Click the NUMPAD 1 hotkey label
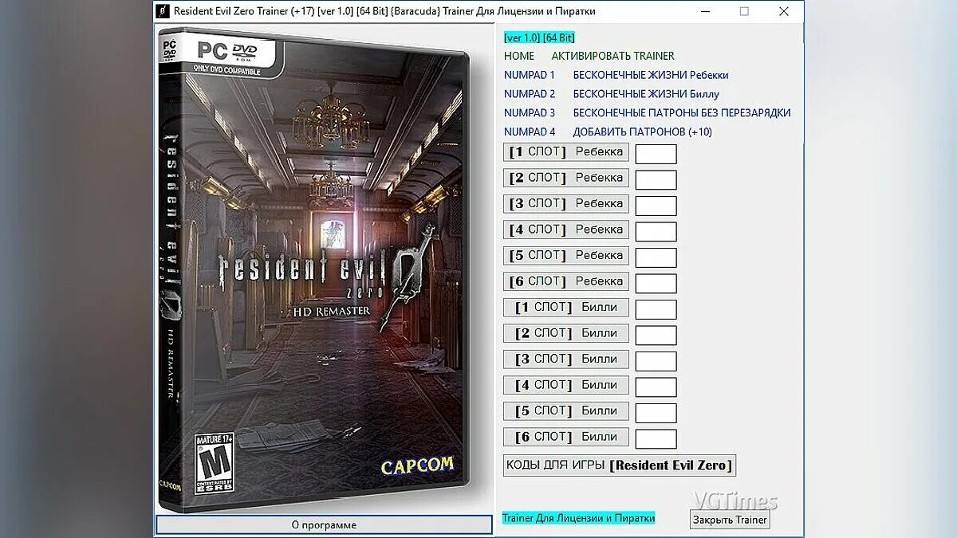This screenshot has width=957, height=538. click(530, 75)
